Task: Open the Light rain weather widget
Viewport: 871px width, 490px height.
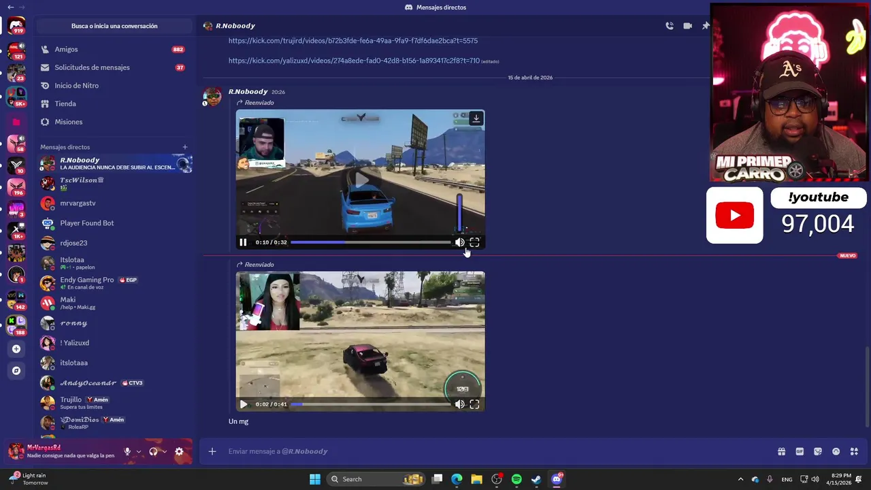Action: 29,479
